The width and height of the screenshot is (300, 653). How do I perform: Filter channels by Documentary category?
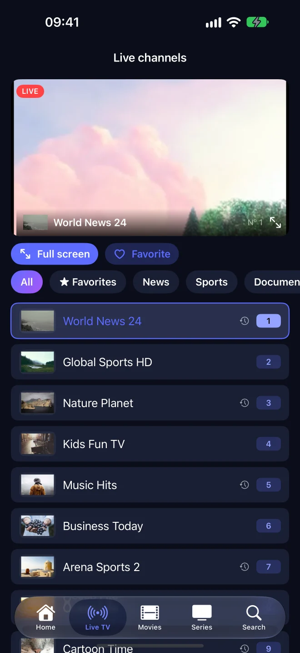coord(272,282)
